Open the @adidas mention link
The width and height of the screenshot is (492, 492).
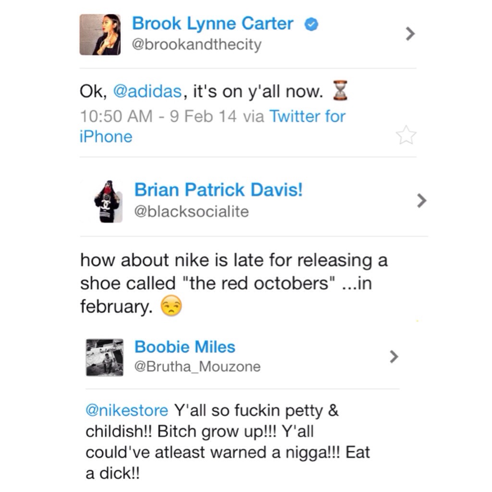(x=148, y=92)
